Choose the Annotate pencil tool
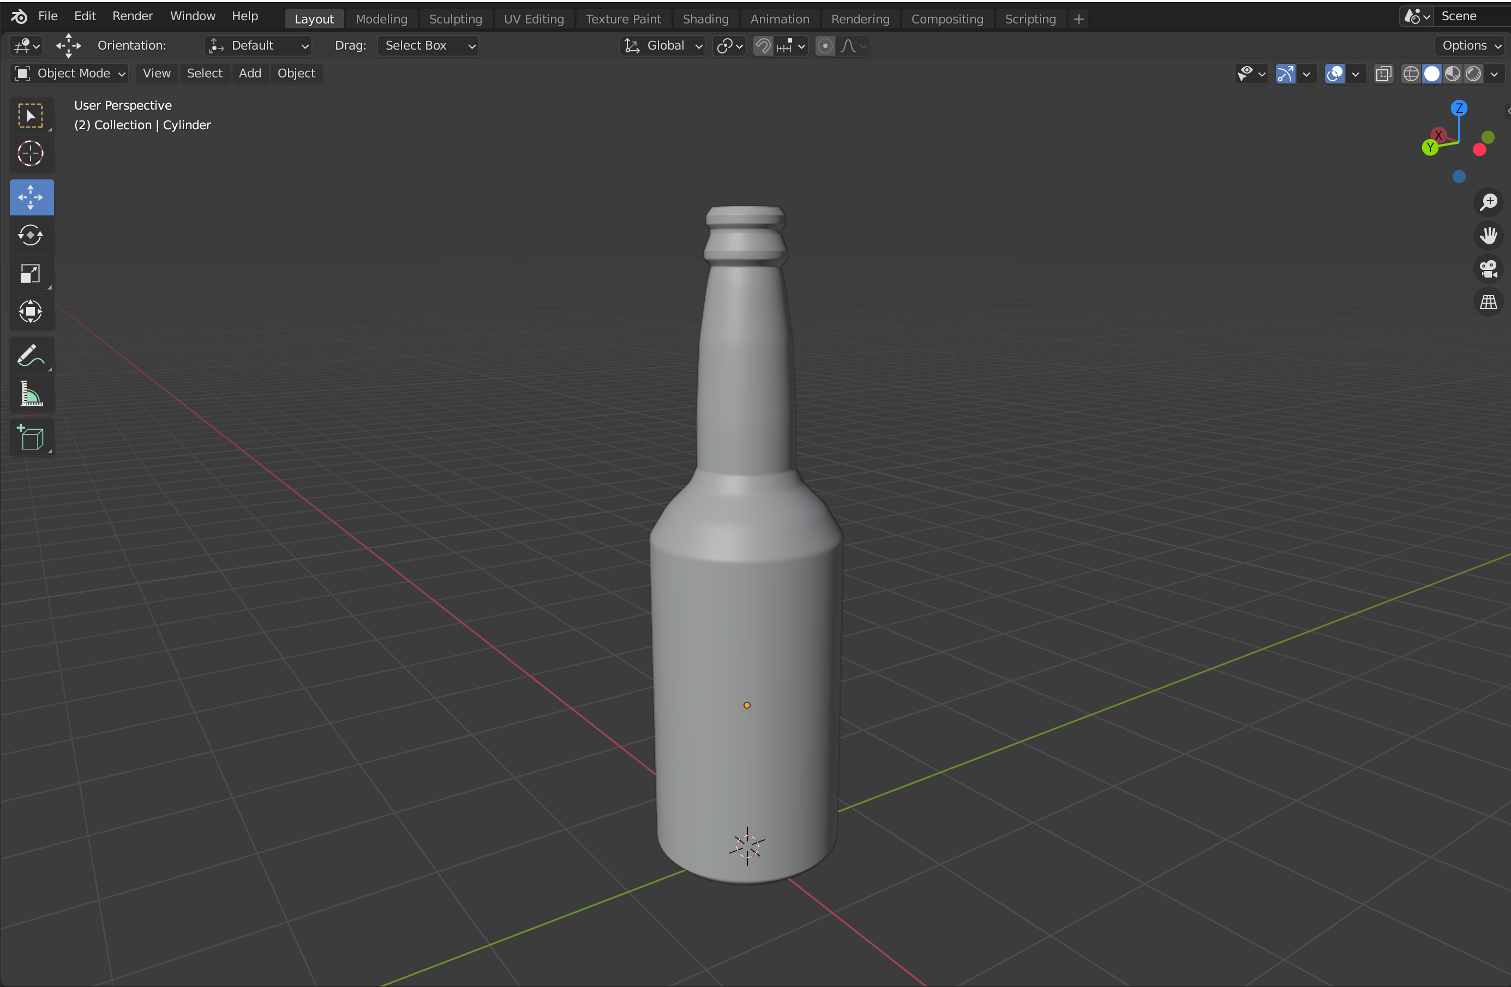This screenshot has width=1511, height=987. [x=31, y=356]
